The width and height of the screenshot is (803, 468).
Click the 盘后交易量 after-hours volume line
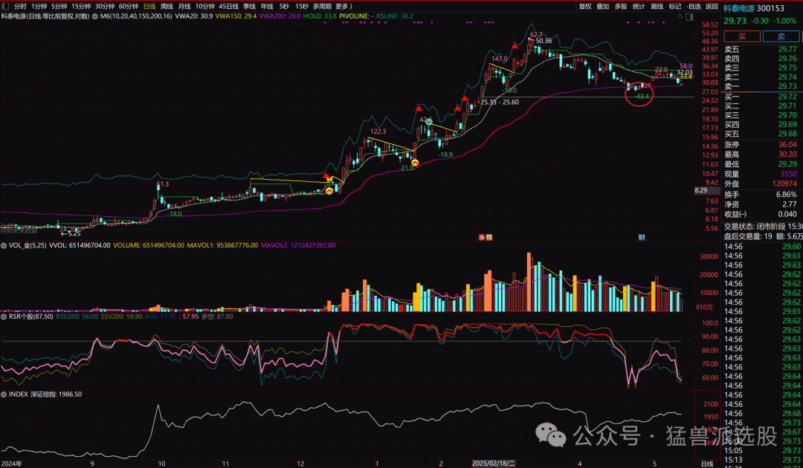pyautogui.click(x=763, y=235)
